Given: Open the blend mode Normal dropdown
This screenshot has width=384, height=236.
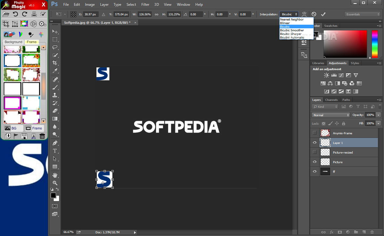Looking at the screenshot, I should click(x=331, y=115).
